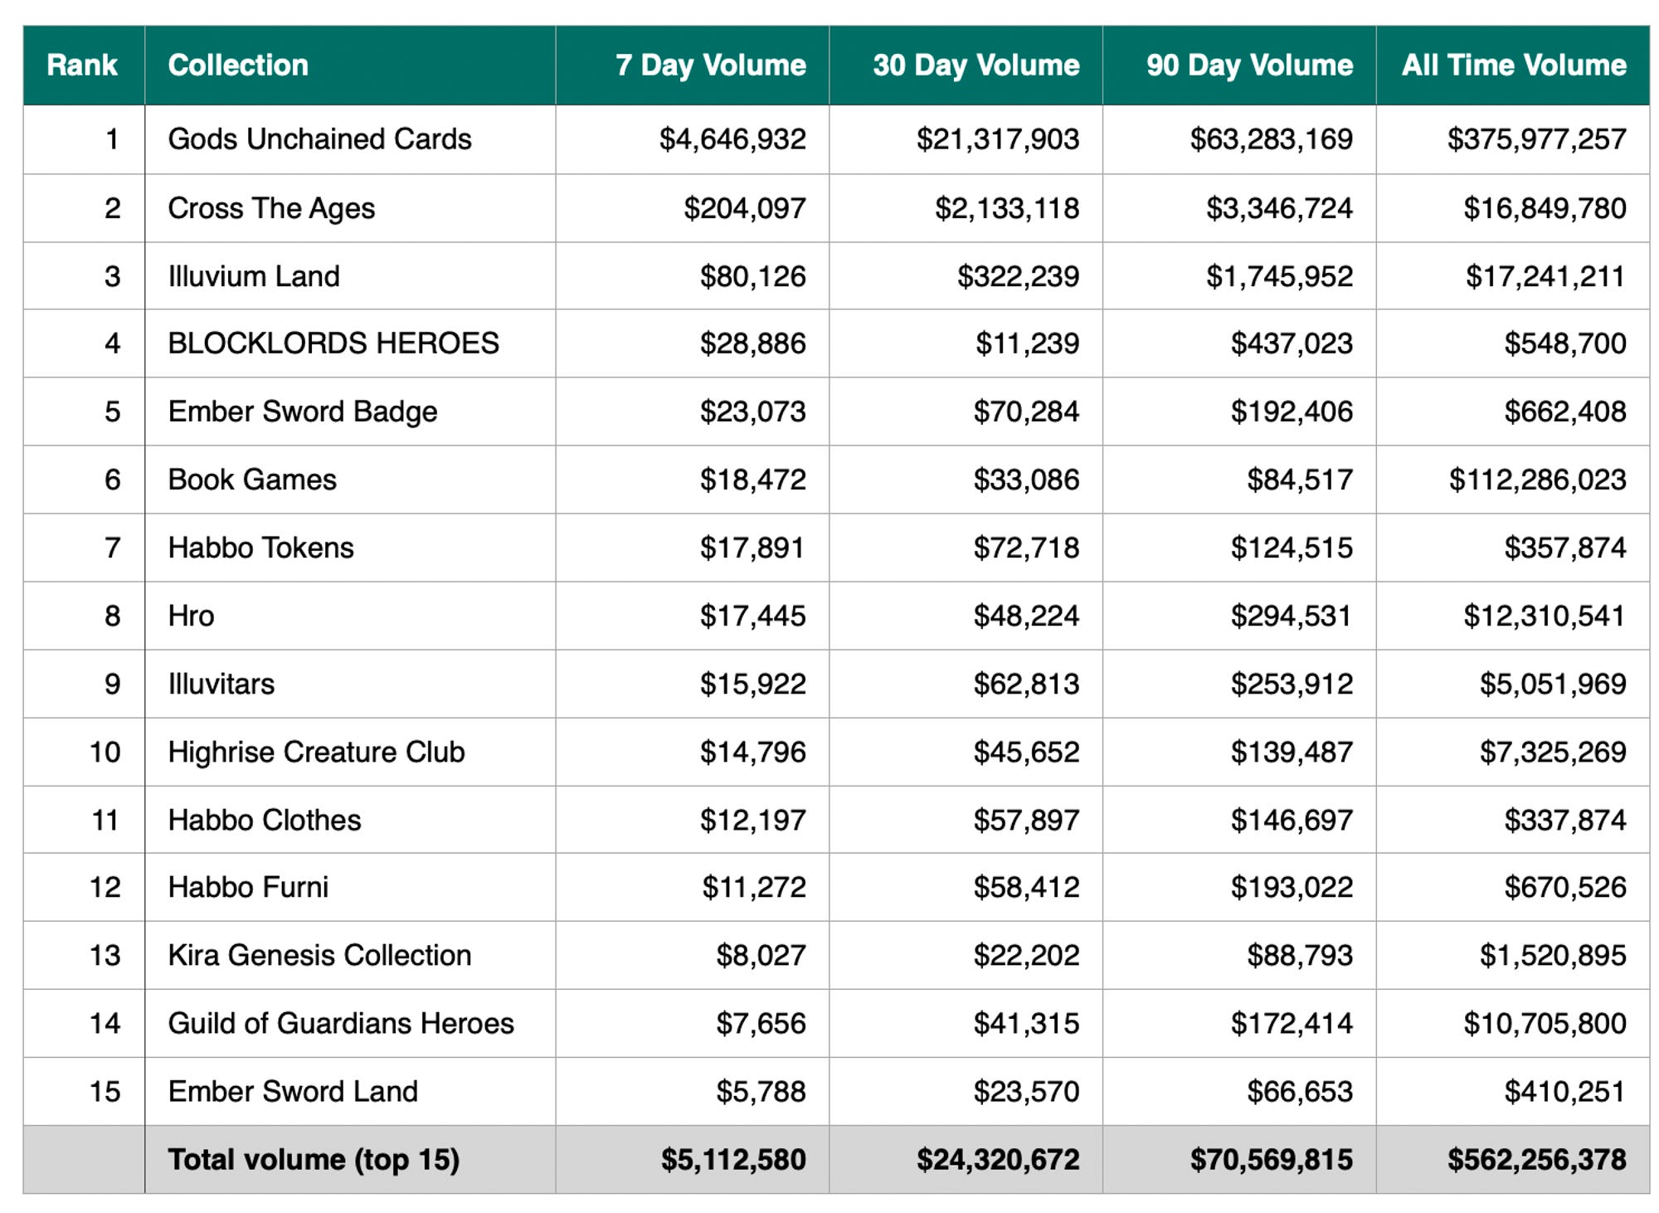Click the 90 Day Volume header
Image resolution: width=1659 pixels, height=1213 pixels.
(x=1249, y=65)
